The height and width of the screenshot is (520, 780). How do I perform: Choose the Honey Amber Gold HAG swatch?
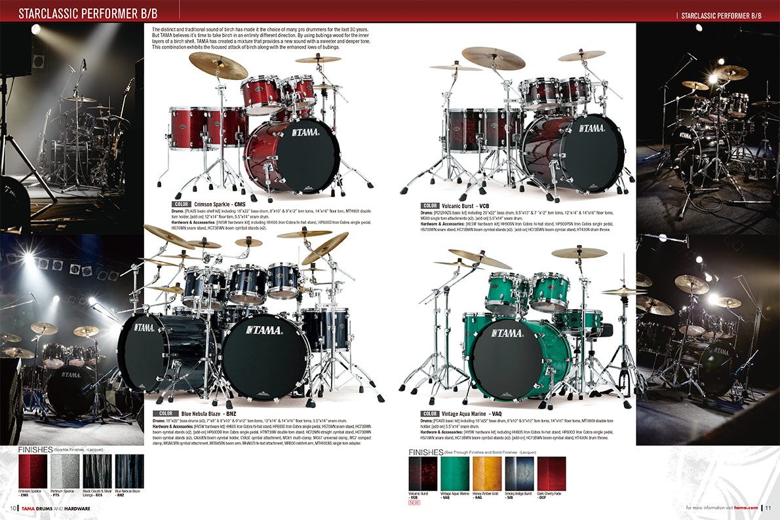487,474
